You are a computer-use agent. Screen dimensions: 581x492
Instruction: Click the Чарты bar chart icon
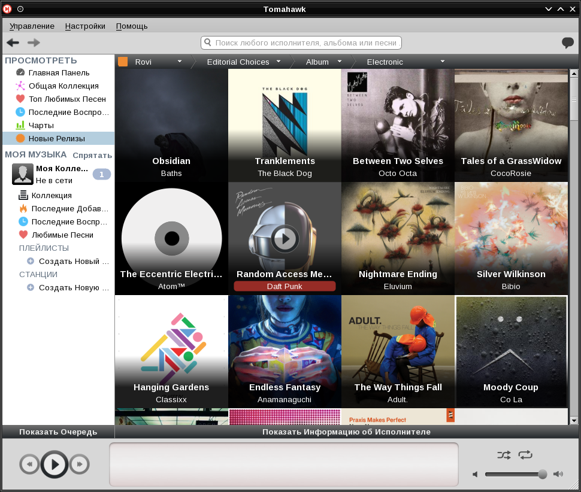[20, 125]
